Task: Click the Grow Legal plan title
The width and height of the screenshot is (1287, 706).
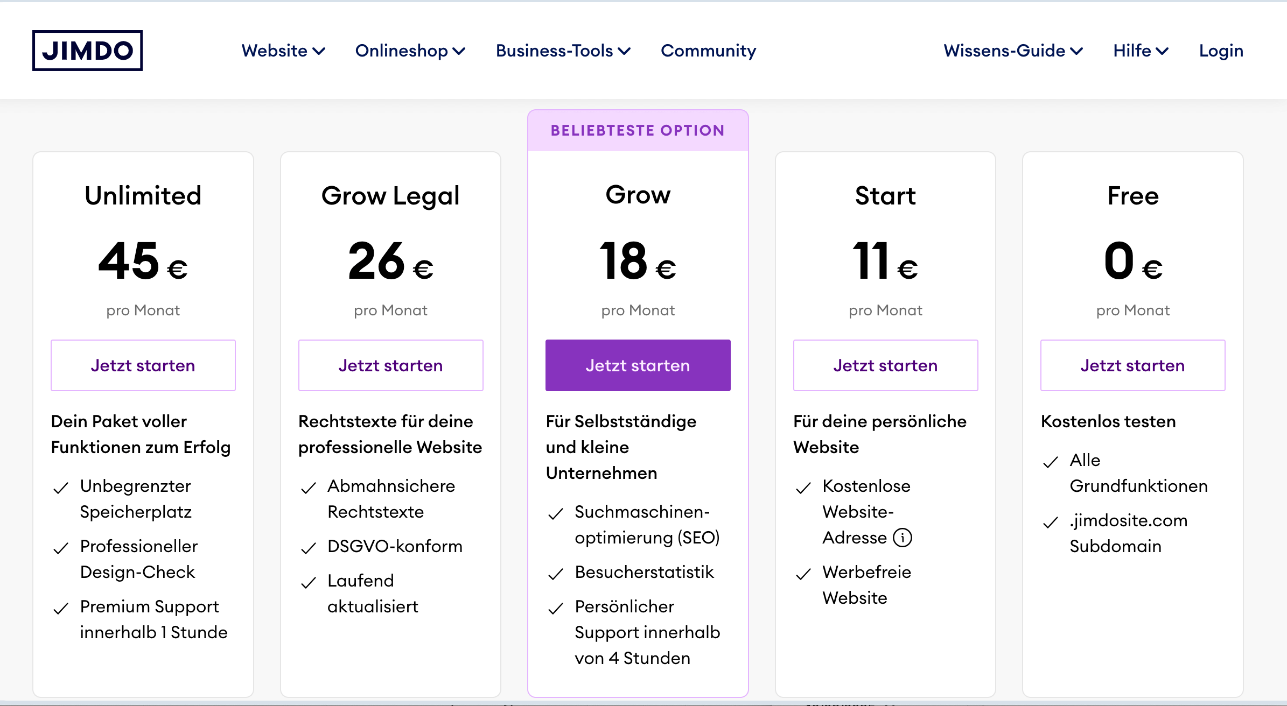Action: [391, 196]
